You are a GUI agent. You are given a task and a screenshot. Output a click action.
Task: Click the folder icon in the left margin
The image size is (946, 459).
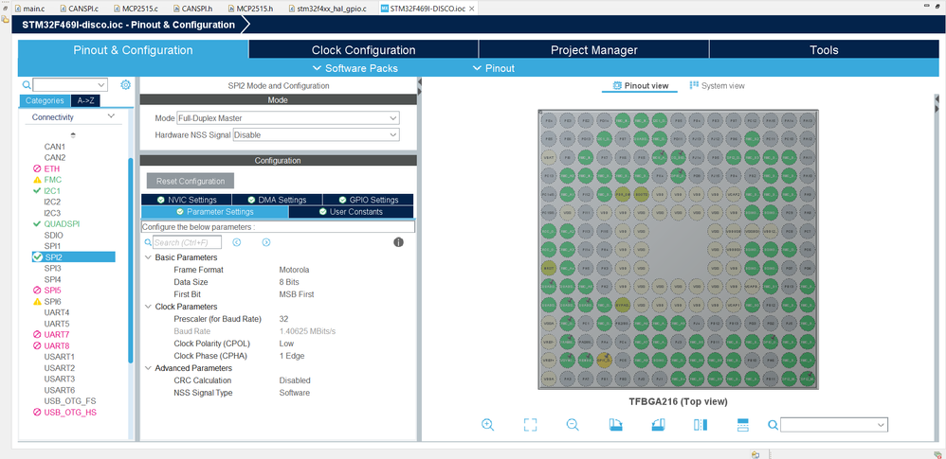[x=6, y=19]
